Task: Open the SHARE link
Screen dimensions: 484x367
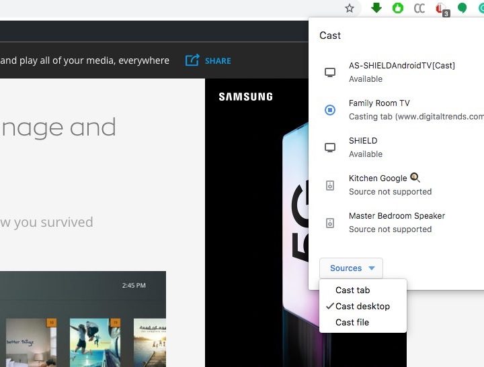Action: 218,60
